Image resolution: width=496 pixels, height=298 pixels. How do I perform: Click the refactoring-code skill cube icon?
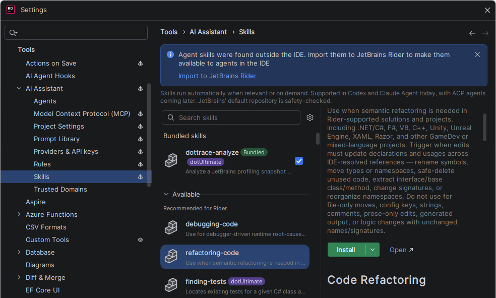(x=171, y=256)
